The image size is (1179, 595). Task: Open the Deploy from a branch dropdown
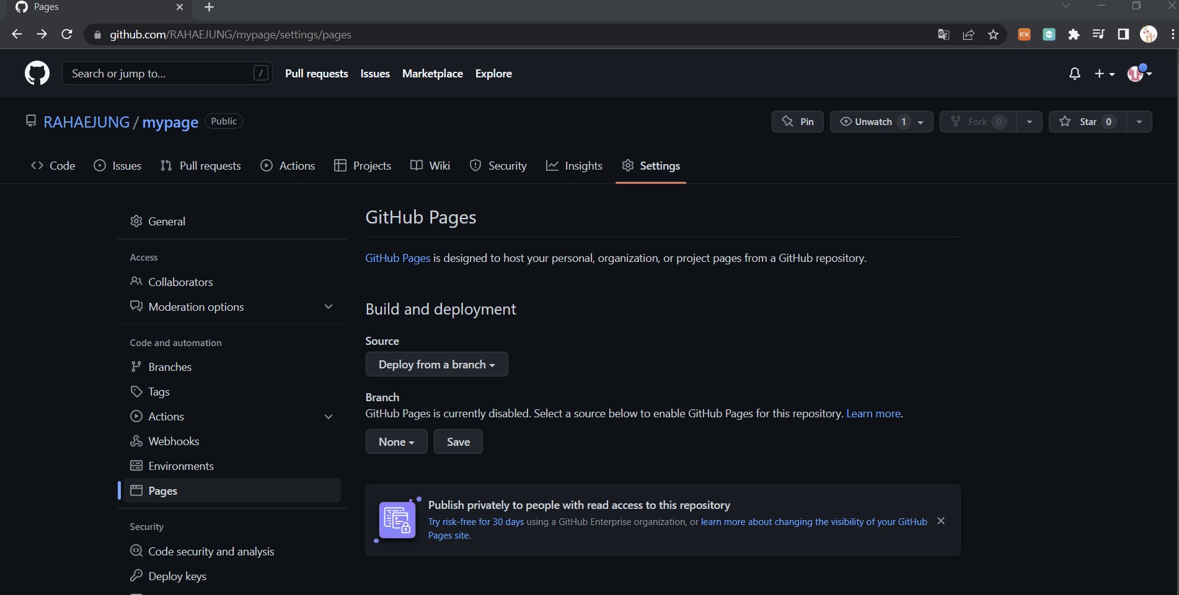tap(437, 364)
